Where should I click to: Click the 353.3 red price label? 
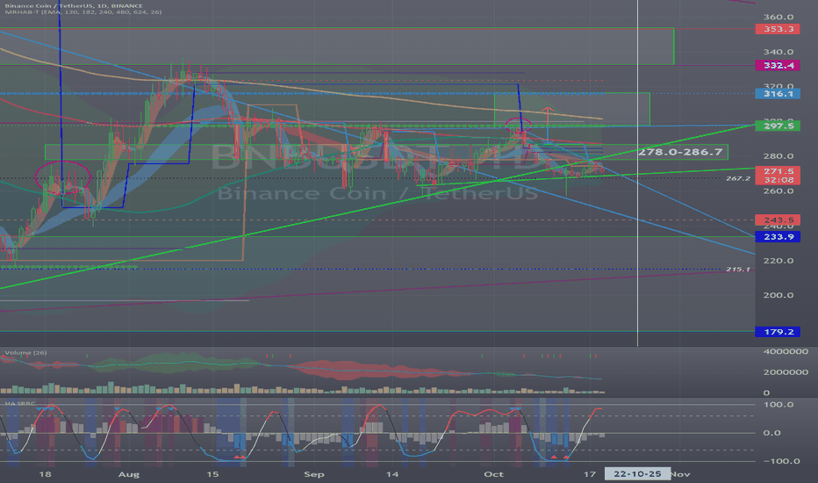[x=778, y=29]
